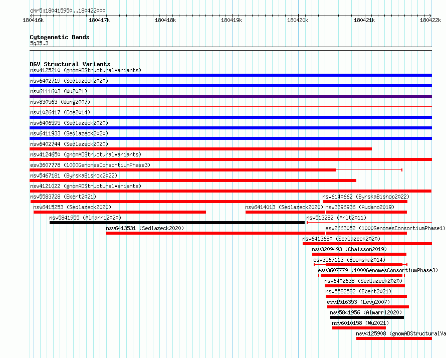Open the esv1516353 (Levy2007) label

tap(358, 302)
